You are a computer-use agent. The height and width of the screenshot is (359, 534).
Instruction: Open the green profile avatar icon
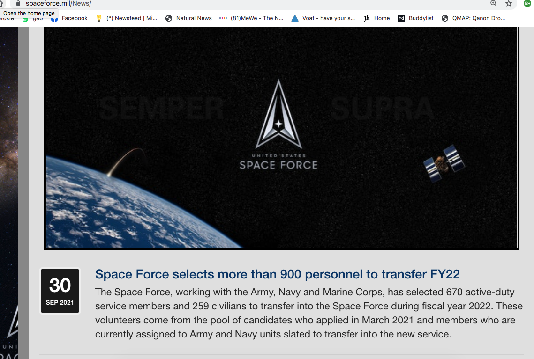click(527, 3)
